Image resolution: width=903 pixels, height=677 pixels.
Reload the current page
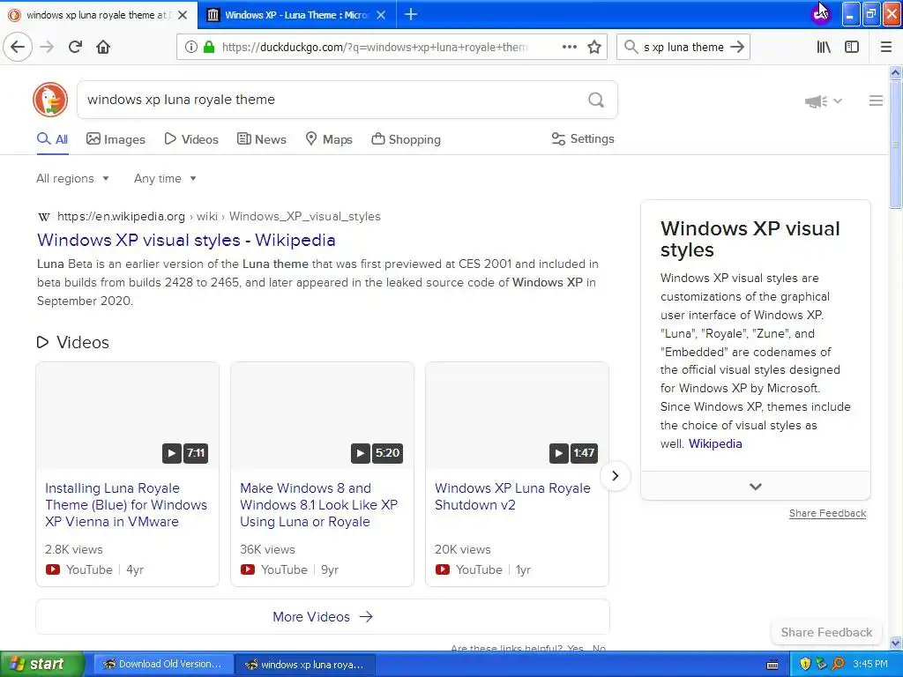(x=75, y=47)
